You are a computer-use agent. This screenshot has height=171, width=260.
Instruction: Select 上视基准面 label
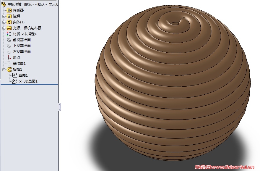click(x=22, y=46)
